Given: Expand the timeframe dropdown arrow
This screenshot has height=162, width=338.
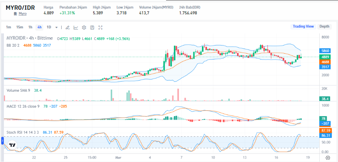Looking at the screenshot, I should [x=57, y=28].
